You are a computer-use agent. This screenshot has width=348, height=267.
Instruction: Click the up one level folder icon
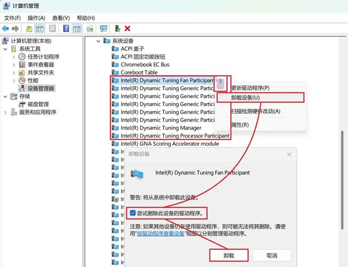click(x=29, y=28)
